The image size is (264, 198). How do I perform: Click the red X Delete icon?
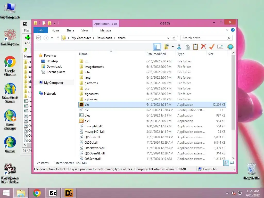coord(203,47)
